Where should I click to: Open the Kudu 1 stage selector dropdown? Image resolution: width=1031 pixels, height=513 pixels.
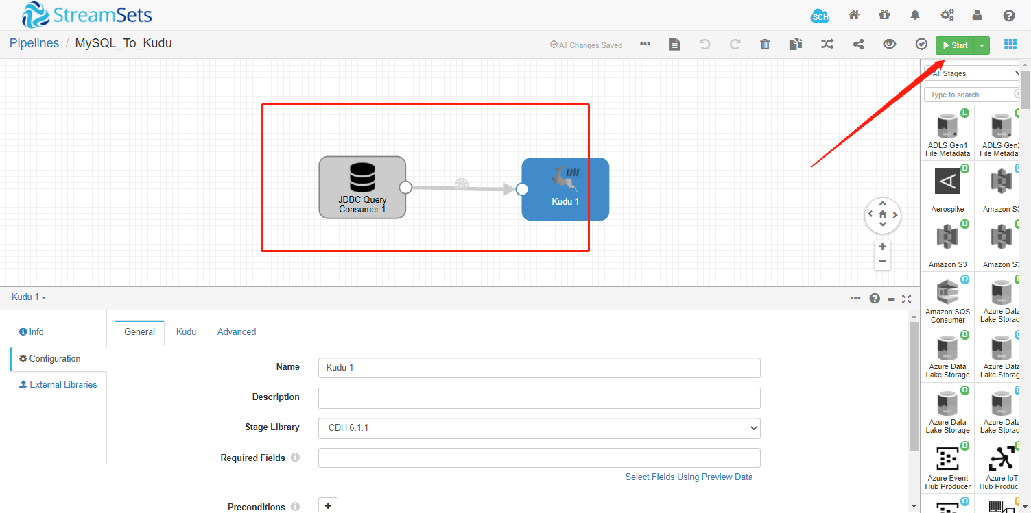29,297
